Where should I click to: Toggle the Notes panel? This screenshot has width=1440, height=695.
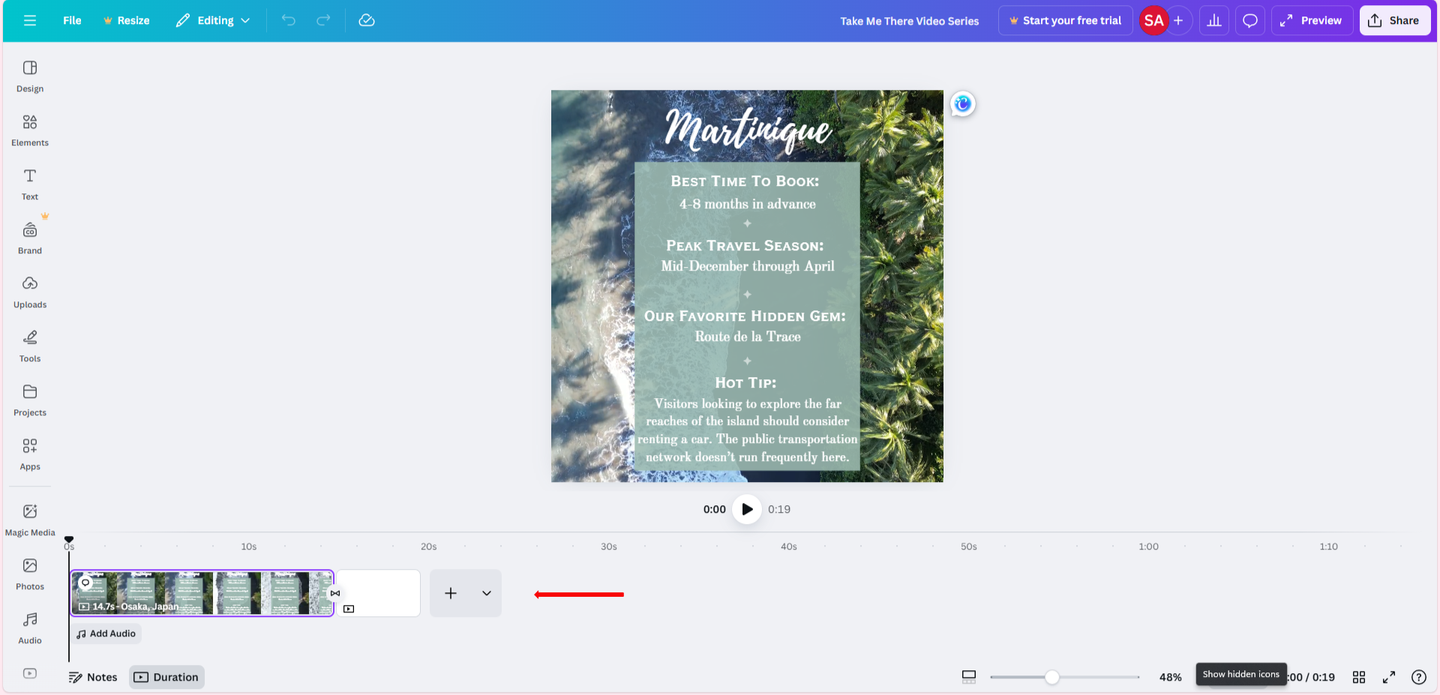pos(93,677)
